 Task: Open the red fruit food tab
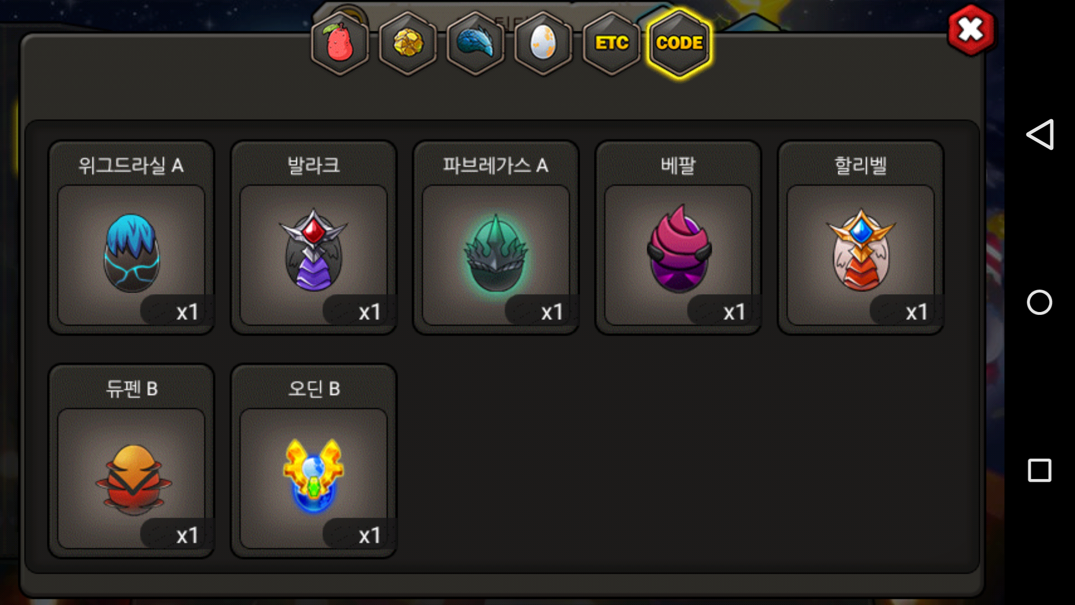340,43
